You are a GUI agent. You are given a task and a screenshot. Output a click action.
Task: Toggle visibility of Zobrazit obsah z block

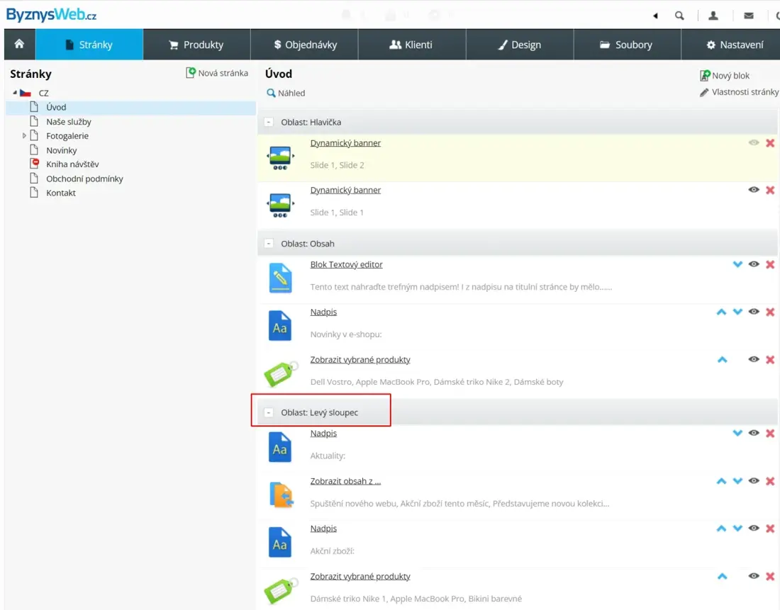tap(754, 481)
